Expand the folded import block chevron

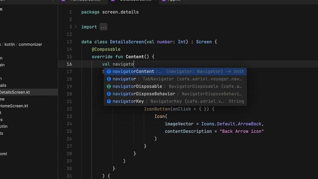(76, 27)
